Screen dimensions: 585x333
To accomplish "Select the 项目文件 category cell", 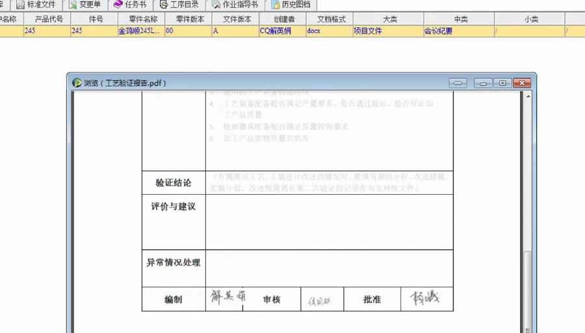I will (389, 31).
